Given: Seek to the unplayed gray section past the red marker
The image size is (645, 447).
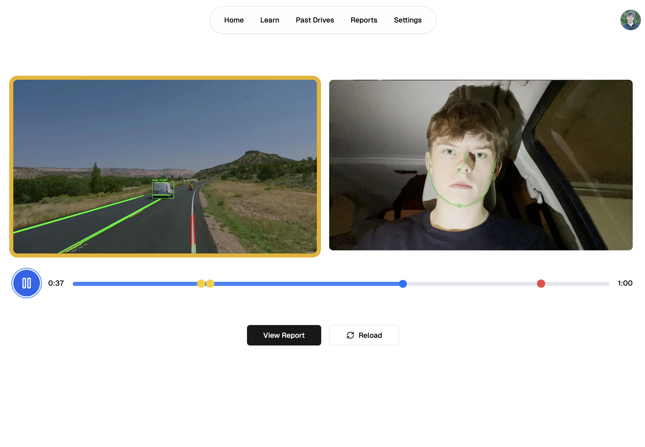Looking at the screenshot, I should tap(577, 283).
